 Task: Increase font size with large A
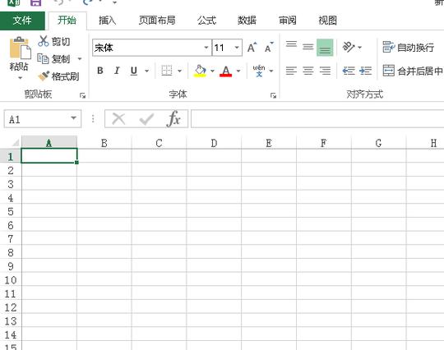(x=252, y=48)
